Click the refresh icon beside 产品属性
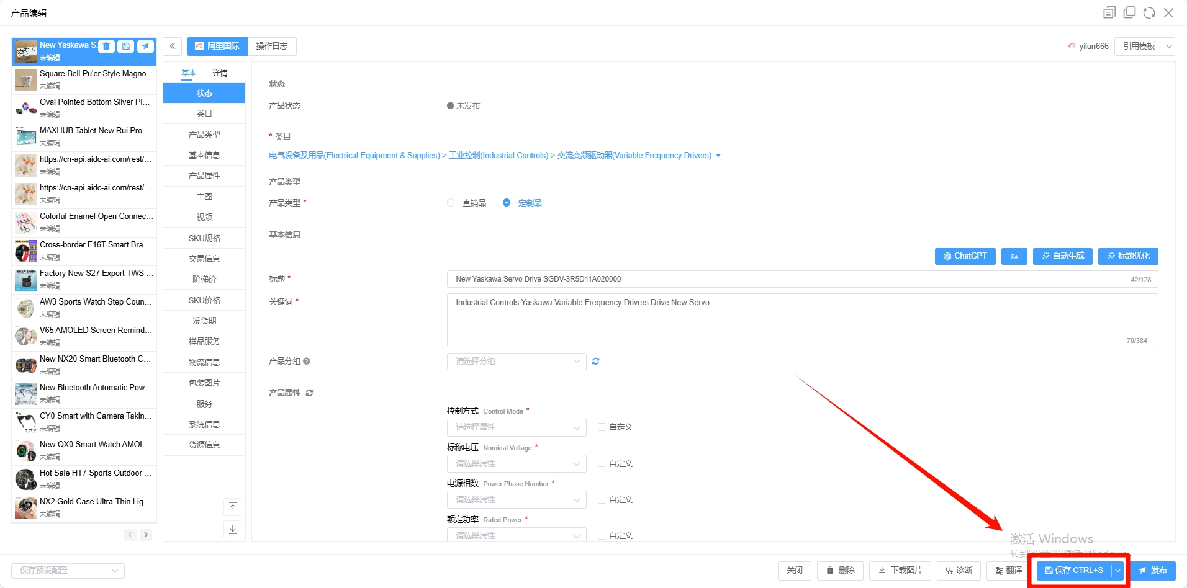Image resolution: width=1187 pixels, height=588 pixels. (309, 393)
